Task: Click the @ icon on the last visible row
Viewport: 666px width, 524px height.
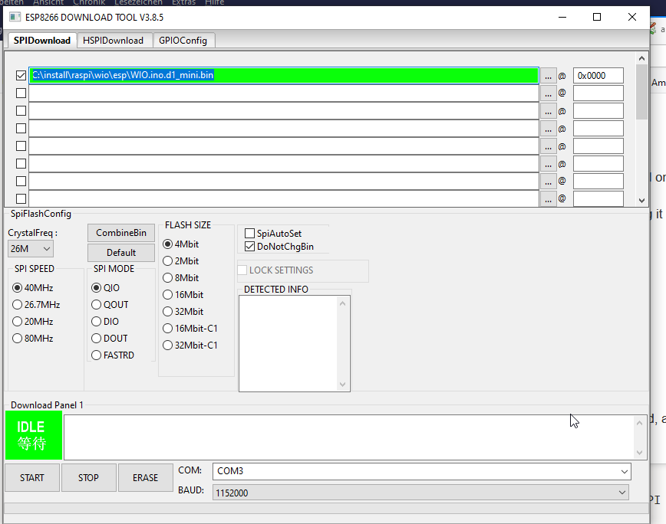Action: (x=562, y=198)
